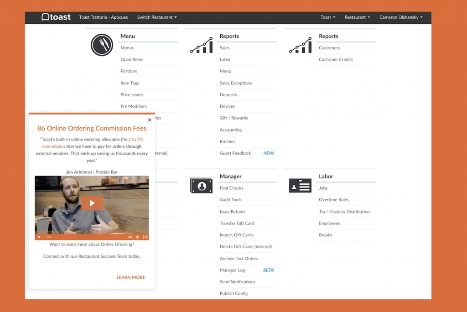Click the NEW! badge next to Guest Feedback
467x312 pixels.
tap(269, 153)
